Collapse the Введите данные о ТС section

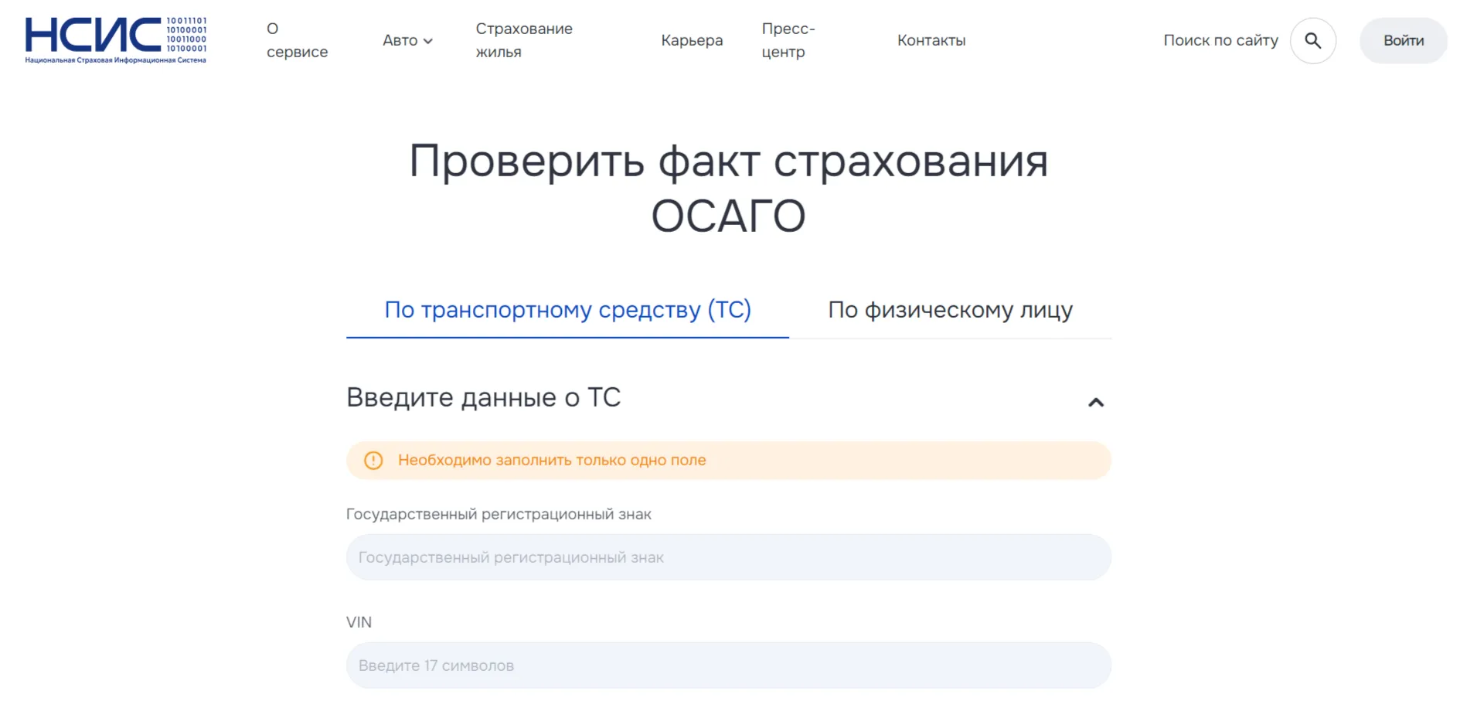[1094, 403]
